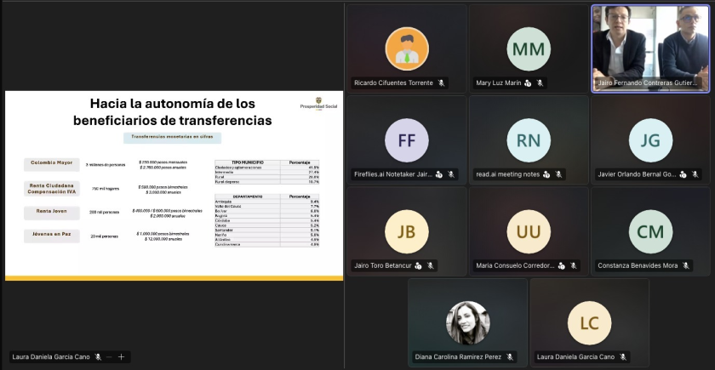
Task: Click the MM avatar of Mary Luz Marin
Action: click(529, 48)
